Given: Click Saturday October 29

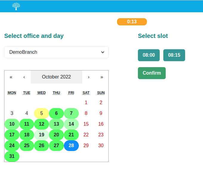Looking at the screenshot, I should (86, 145).
